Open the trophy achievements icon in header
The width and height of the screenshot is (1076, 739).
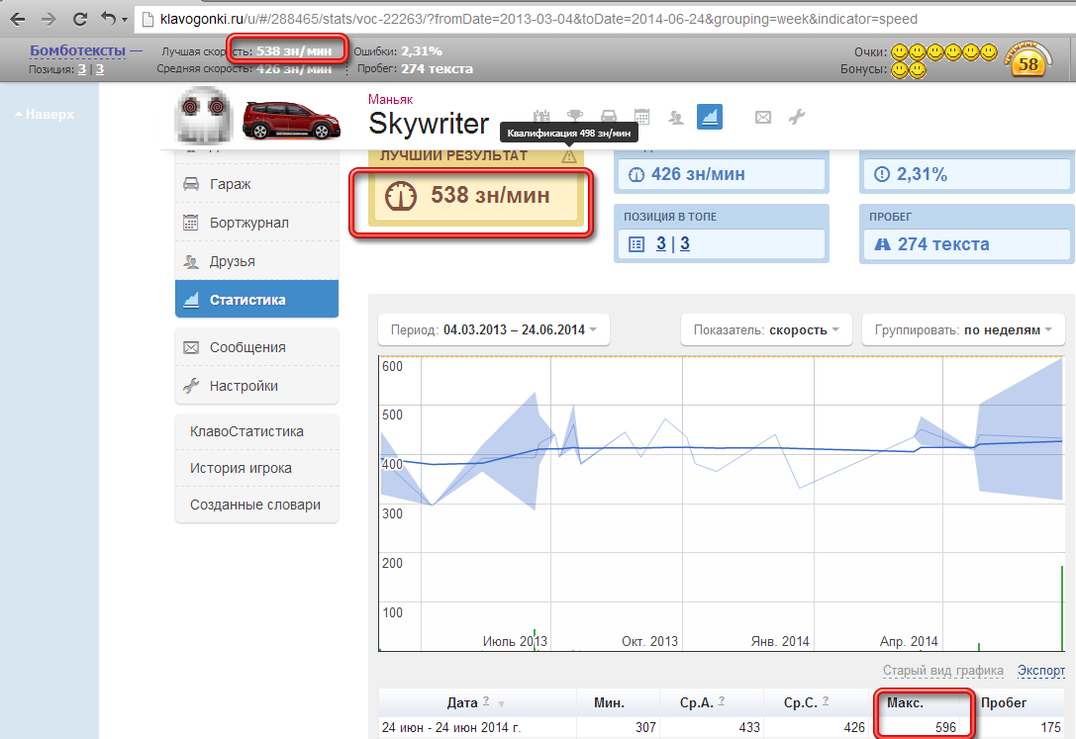pos(575,117)
